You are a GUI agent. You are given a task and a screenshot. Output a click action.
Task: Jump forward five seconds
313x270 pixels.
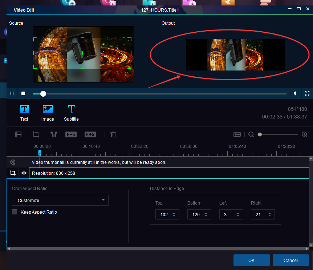(90, 134)
